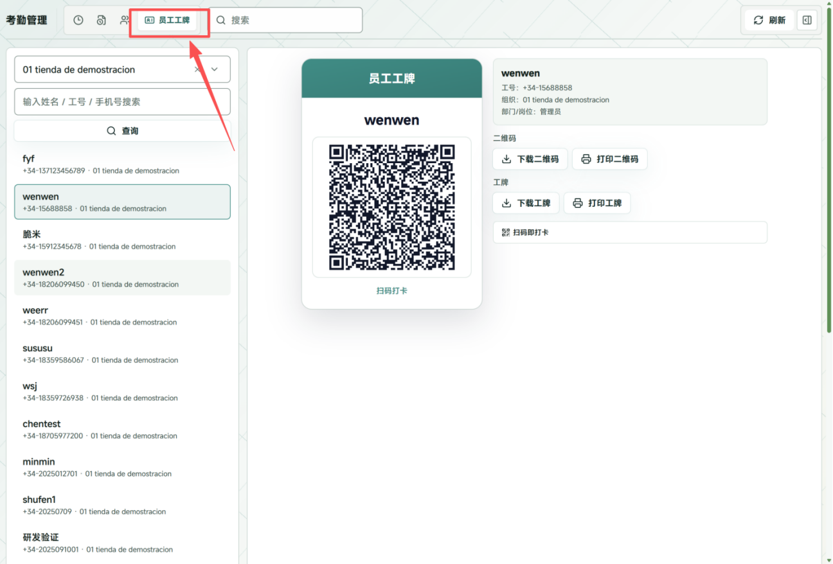Click the top 搜索 search box
833x564 pixels.
[x=286, y=20]
